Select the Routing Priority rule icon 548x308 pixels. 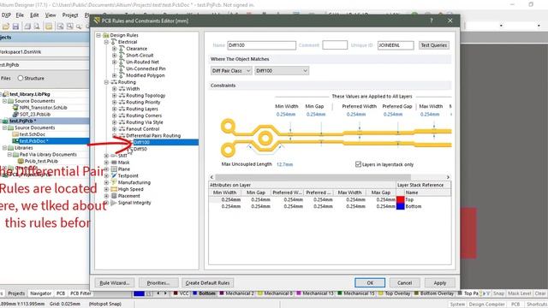tap(122, 102)
